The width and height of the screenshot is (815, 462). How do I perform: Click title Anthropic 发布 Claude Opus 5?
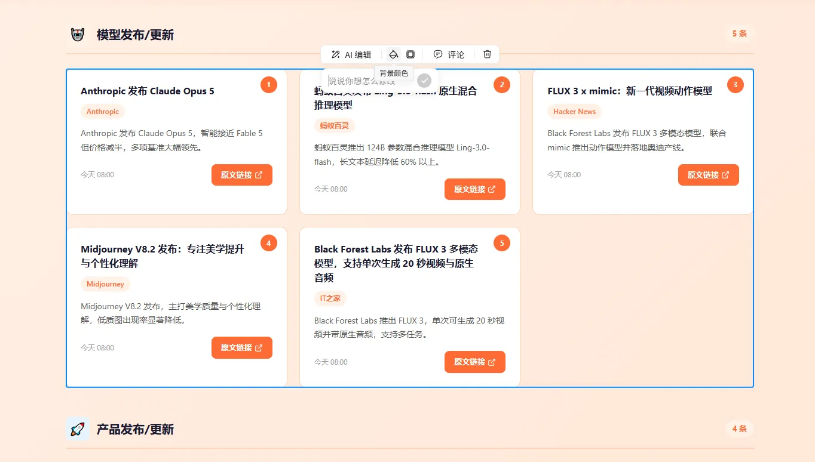coord(148,91)
